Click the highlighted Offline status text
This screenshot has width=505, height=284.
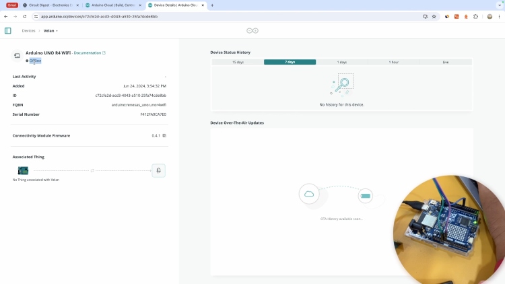coord(36,61)
